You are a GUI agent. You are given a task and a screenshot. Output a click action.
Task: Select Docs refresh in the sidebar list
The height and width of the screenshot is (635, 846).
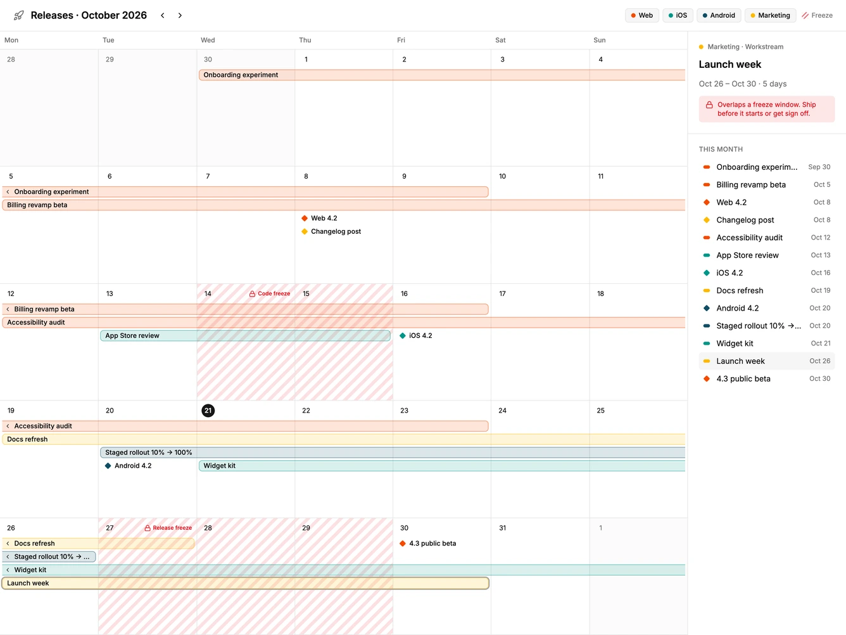tap(767, 291)
